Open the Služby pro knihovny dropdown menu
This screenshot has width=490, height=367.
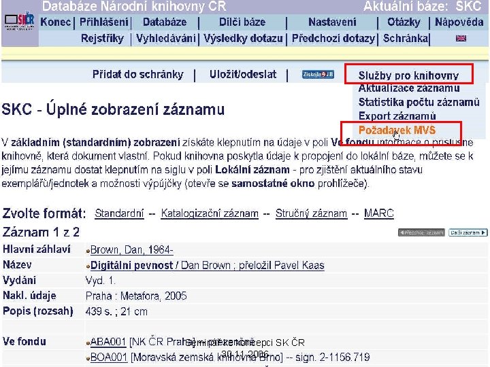pyautogui.click(x=408, y=75)
